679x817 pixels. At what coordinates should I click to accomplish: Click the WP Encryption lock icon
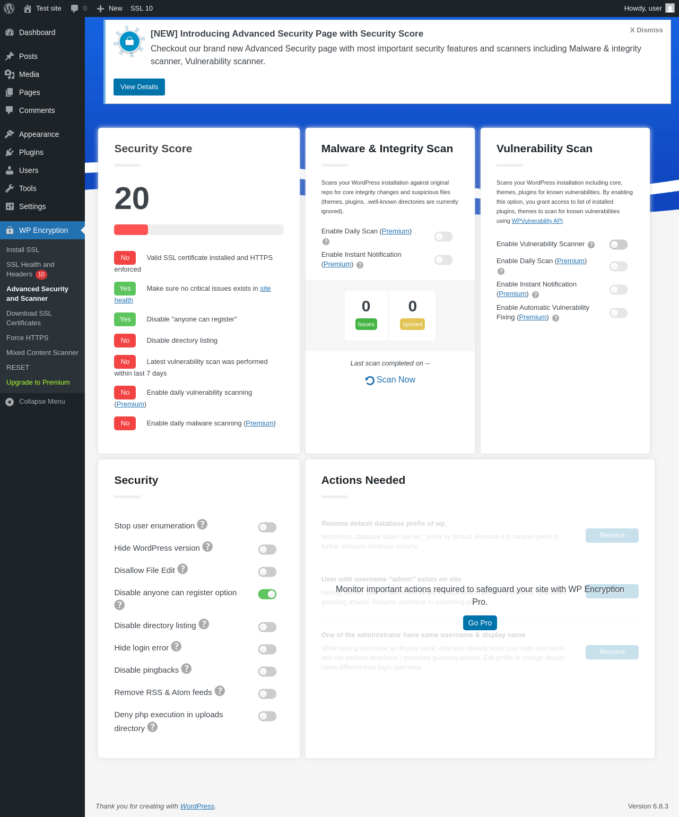[x=10, y=230]
